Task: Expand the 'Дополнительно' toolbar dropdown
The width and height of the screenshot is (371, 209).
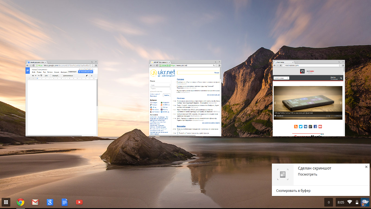Action: (x=68, y=76)
